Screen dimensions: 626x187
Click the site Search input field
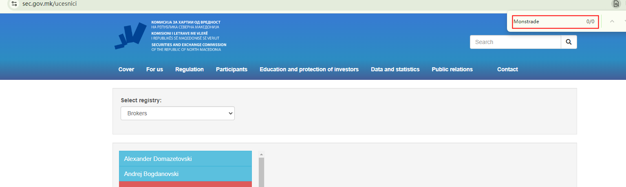516,42
